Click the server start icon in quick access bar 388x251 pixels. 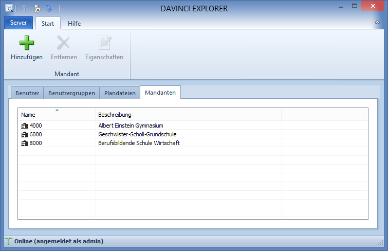(26, 8)
